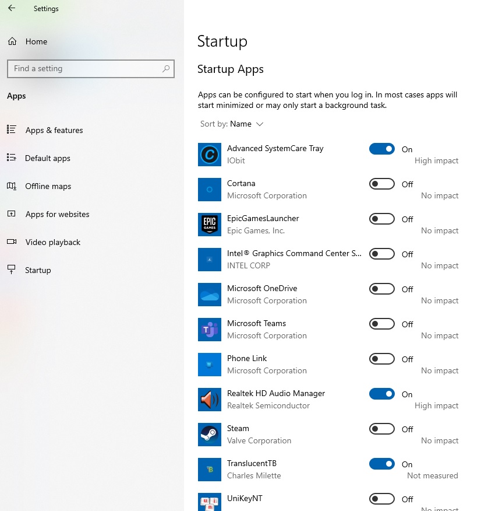488x511 pixels.
Task: Turn off Realtek HD Audio Manager toggle
Action: click(x=381, y=394)
